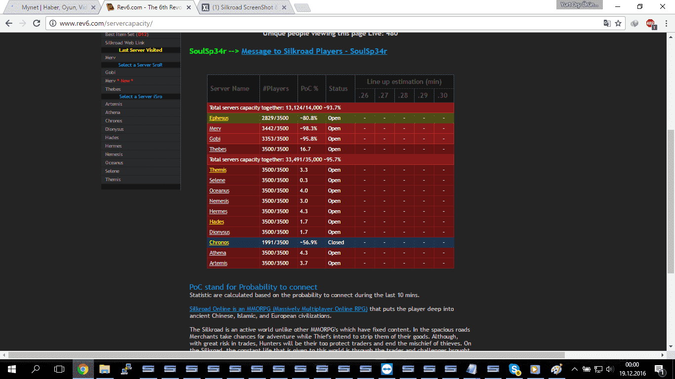Open the Themis link in the table
Image resolution: width=675 pixels, height=379 pixels.
(218, 170)
